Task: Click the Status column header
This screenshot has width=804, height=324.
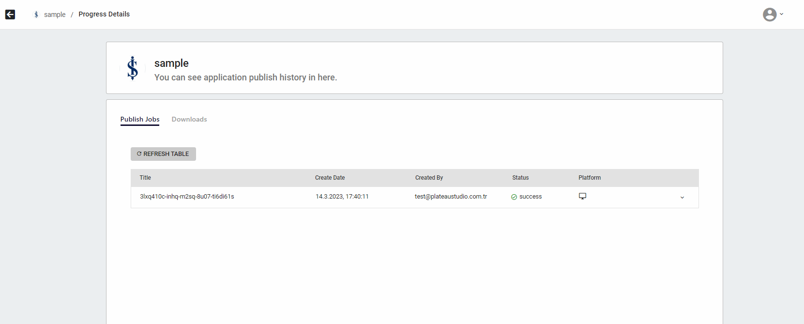Action: coord(520,178)
